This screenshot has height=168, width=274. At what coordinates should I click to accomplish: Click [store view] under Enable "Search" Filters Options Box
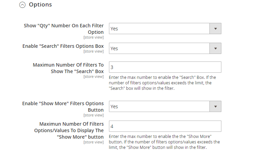tap(94, 51)
